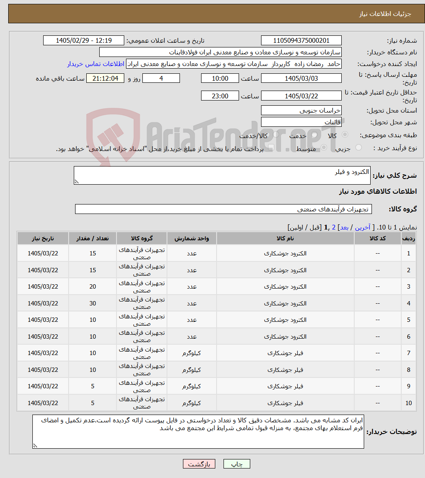Screen dimensions: 425x478
Task: Click the استان محل تحویل خراسان جنوبی field
Action: [x=301, y=110]
